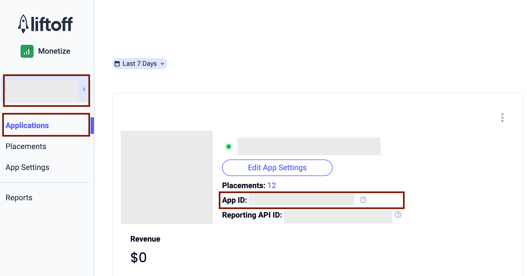The height and width of the screenshot is (276, 527).
Task: Click the right chevron on the app selector
Action: [x=84, y=89]
